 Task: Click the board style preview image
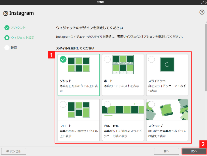(123, 65)
